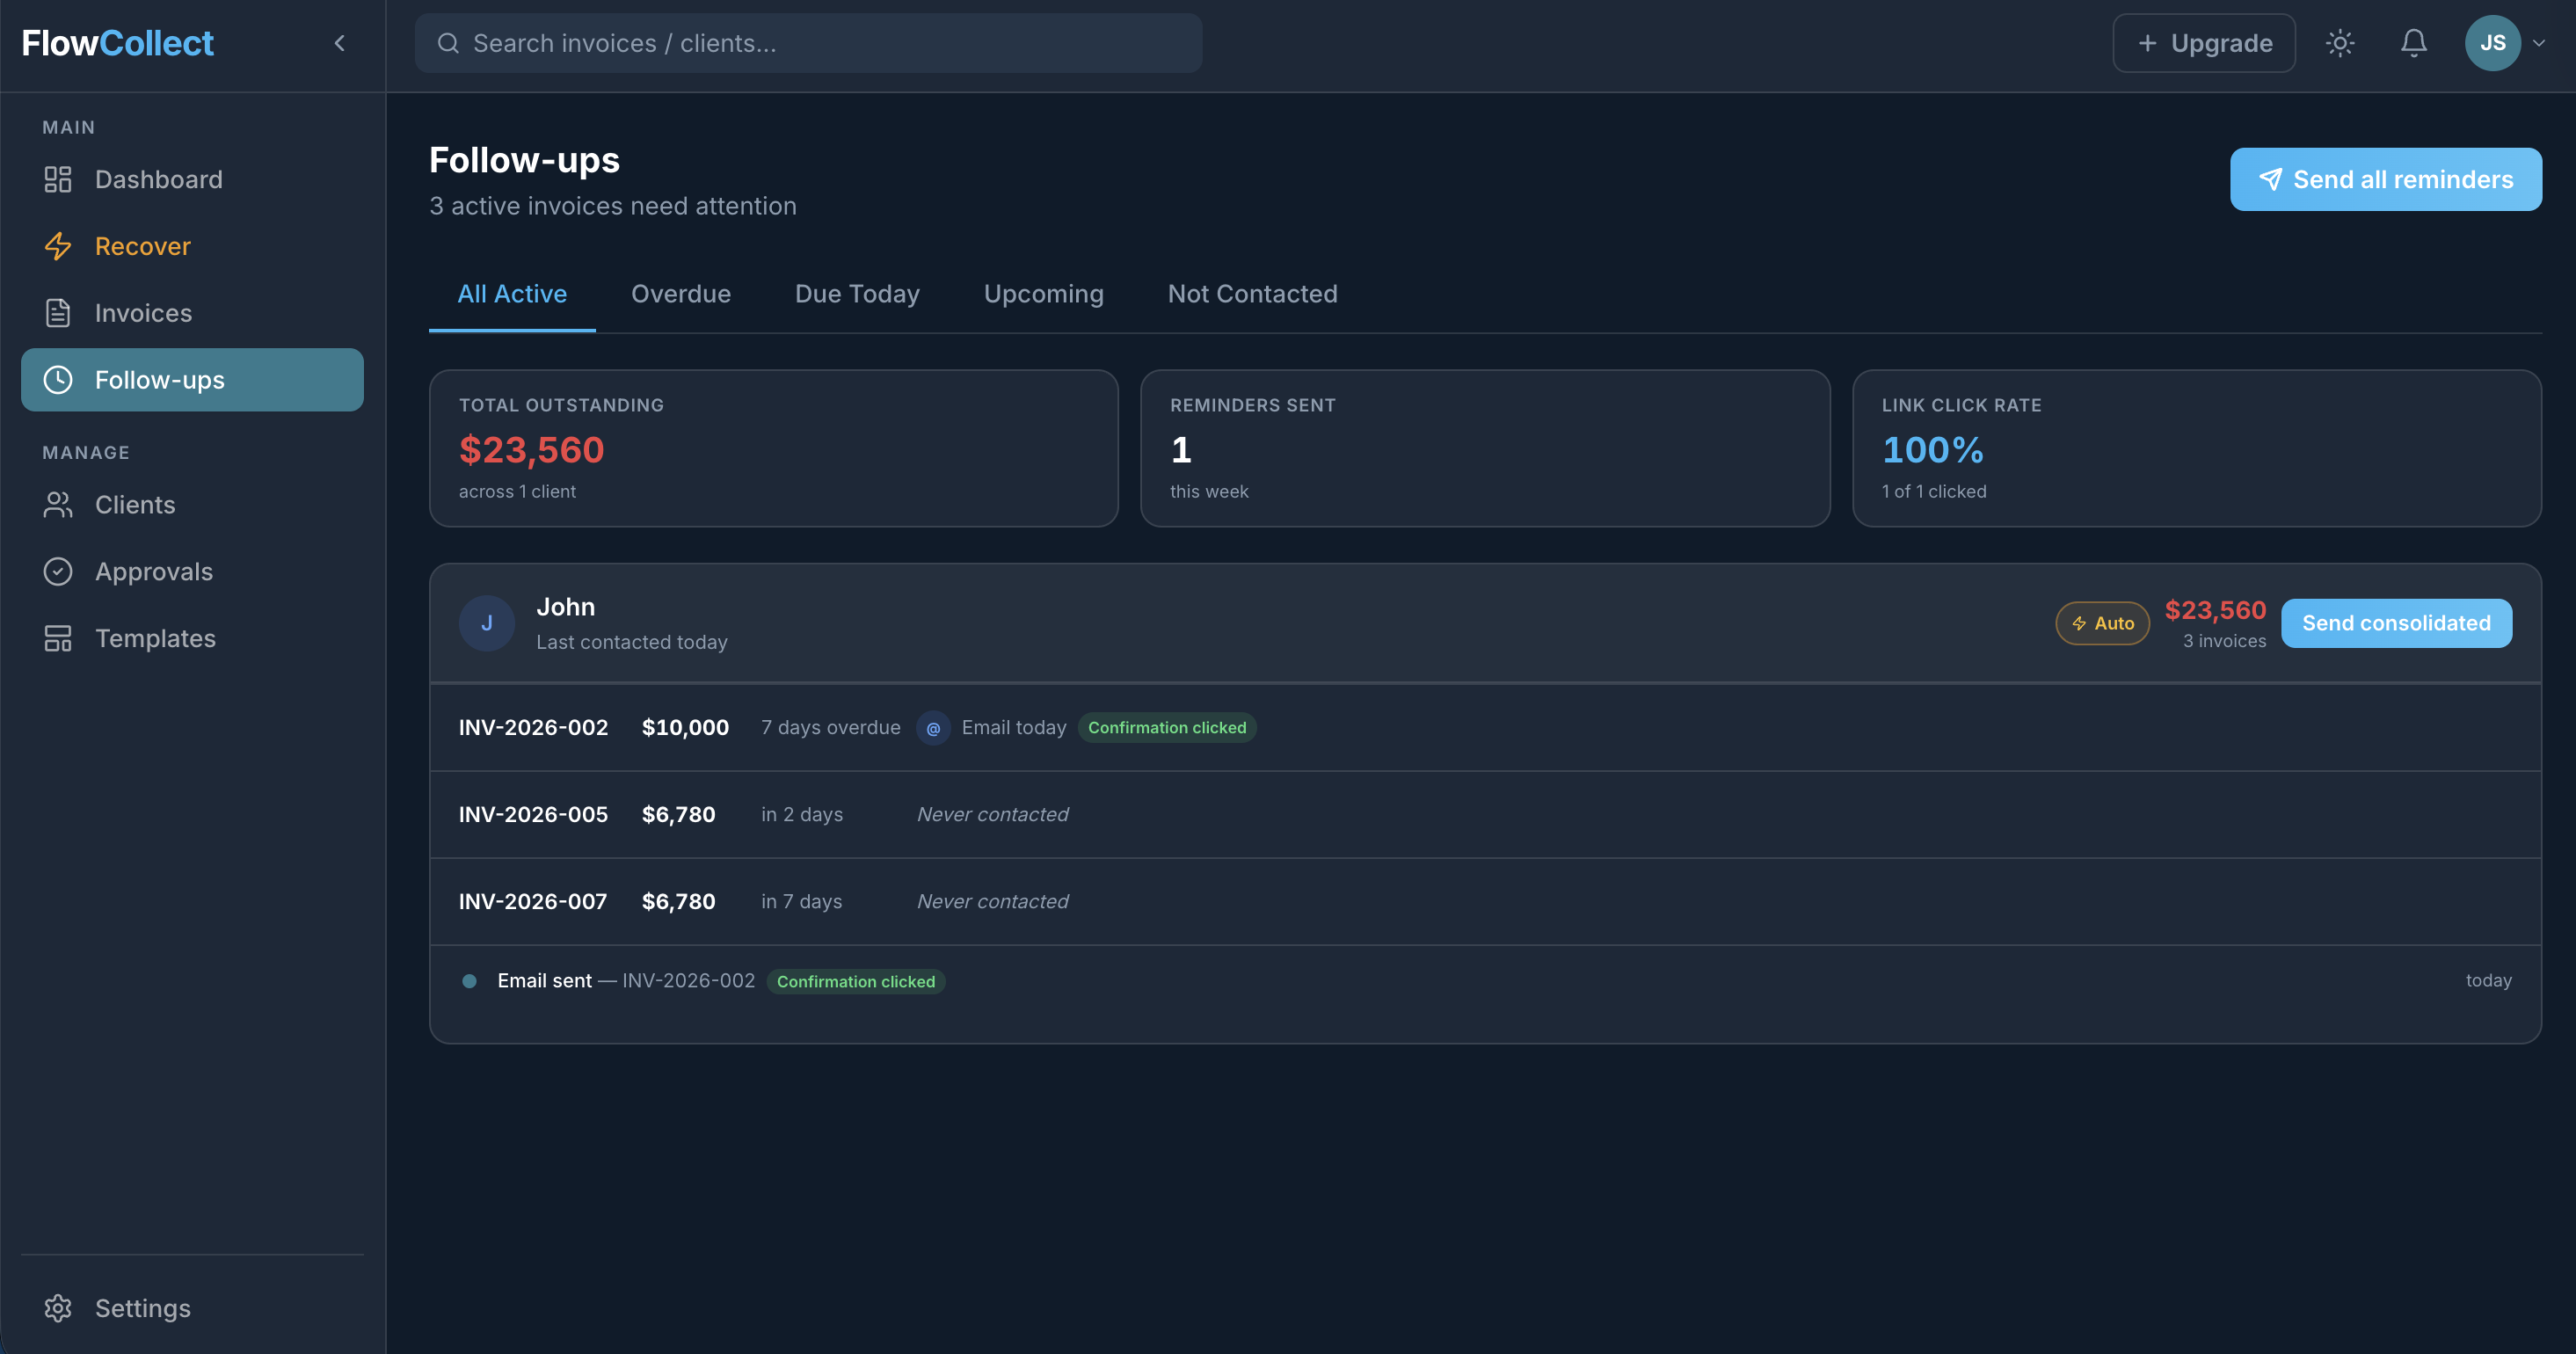Click the Follow-ups clock icon
Screen dimensions: 2576x1354
58,380
